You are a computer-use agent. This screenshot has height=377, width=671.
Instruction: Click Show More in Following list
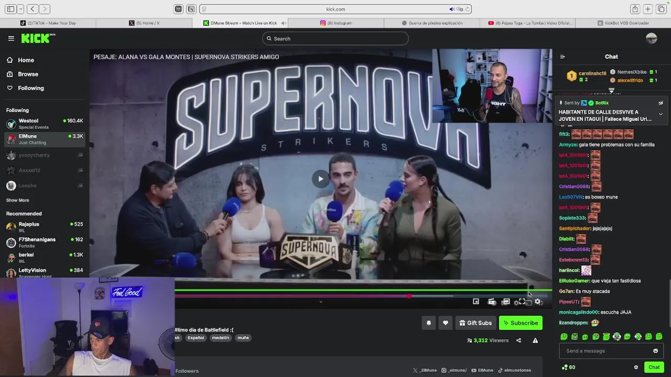click(17, 200)
